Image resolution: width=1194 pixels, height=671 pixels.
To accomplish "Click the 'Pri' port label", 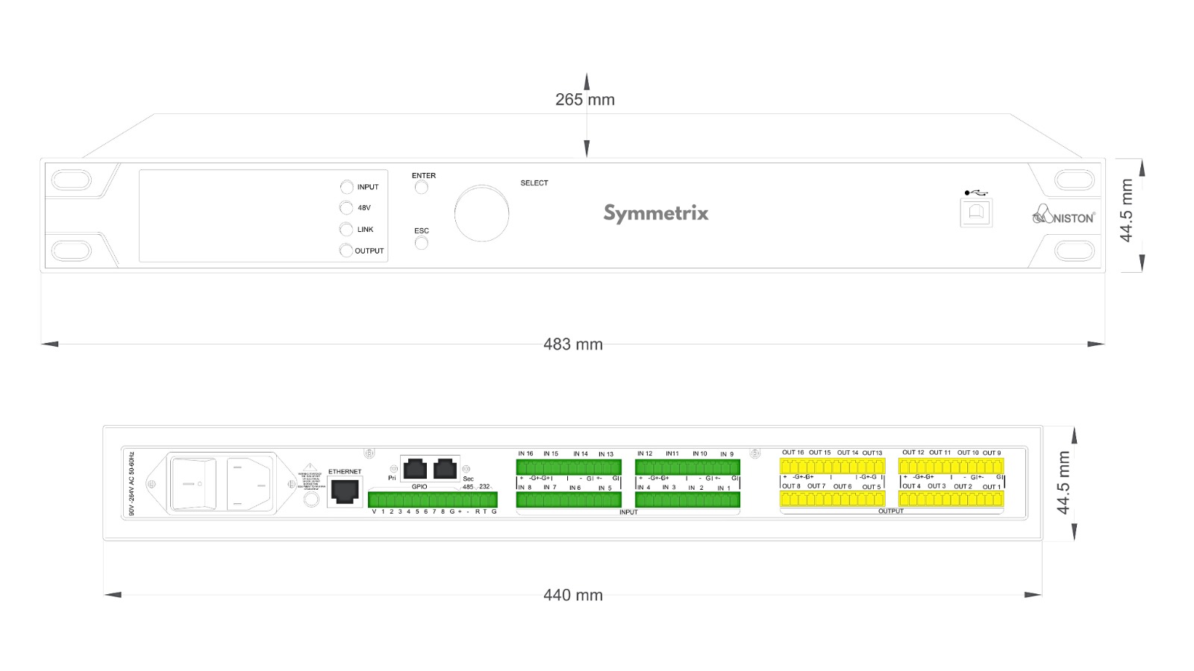I will click(x=392, y=478).
